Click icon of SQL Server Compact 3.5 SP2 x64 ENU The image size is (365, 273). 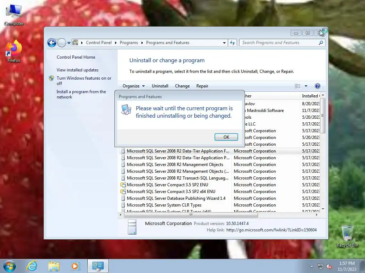pyautogui.click(x=123, y=192)
